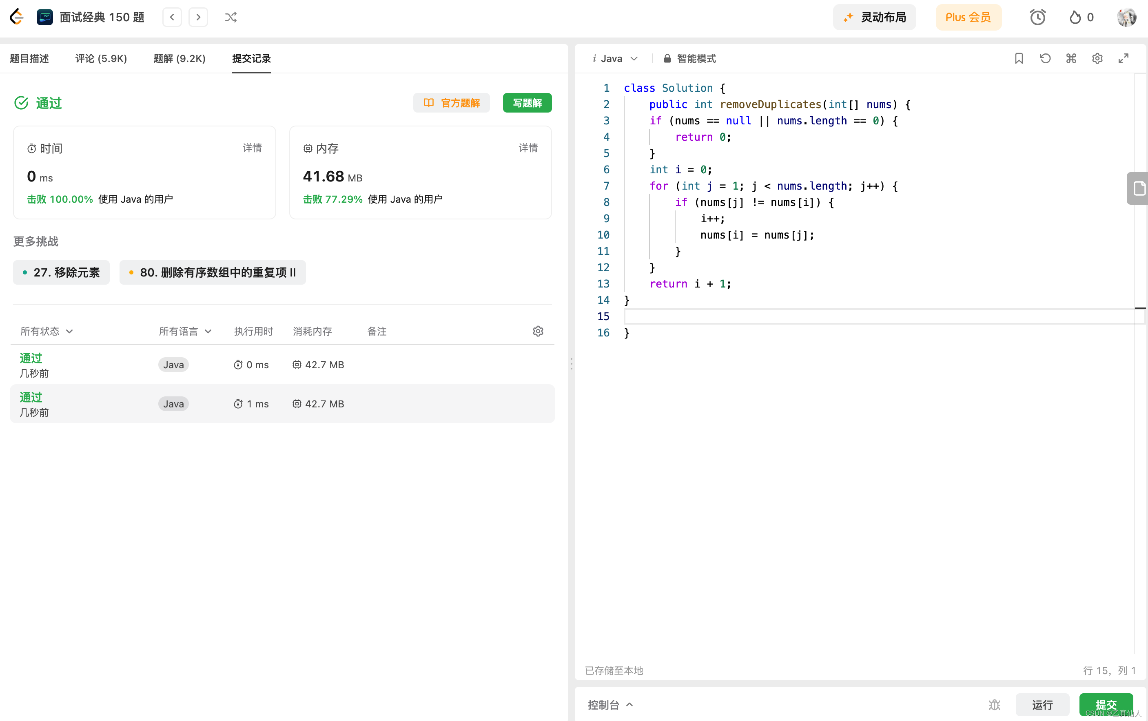This screenshot has width=1148, height=721.
Task: Open editor settings gear icon
Action: [x=1097, y=58]
